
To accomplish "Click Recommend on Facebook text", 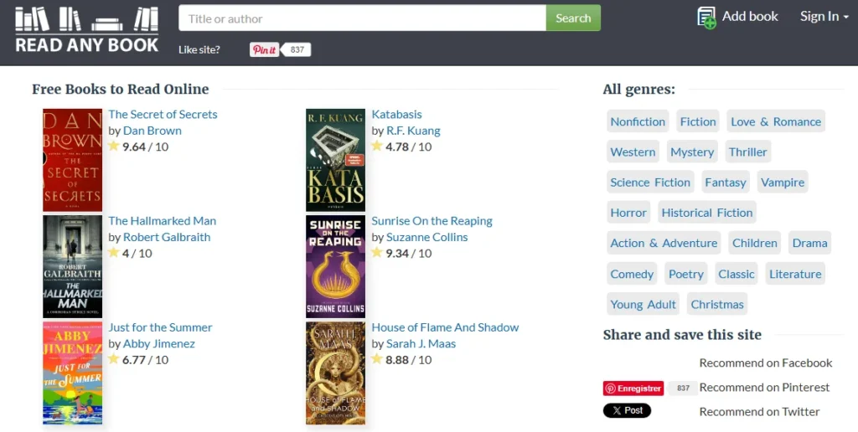I will click(x=766, y=363).
